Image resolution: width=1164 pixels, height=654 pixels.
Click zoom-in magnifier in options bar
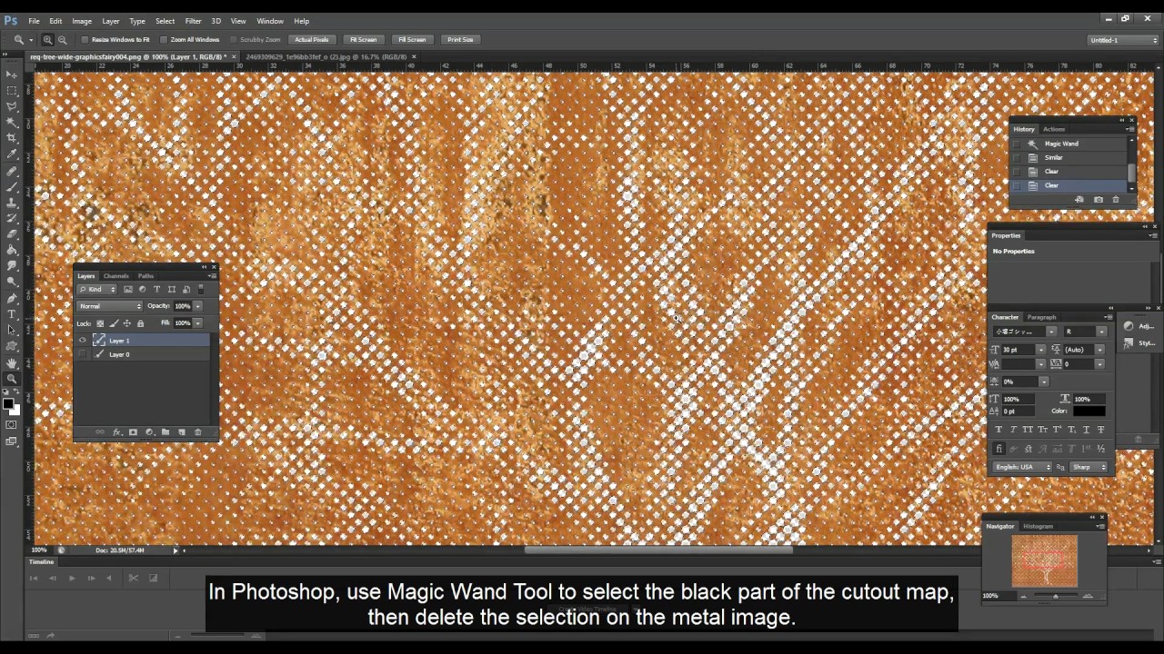[47, 40]
